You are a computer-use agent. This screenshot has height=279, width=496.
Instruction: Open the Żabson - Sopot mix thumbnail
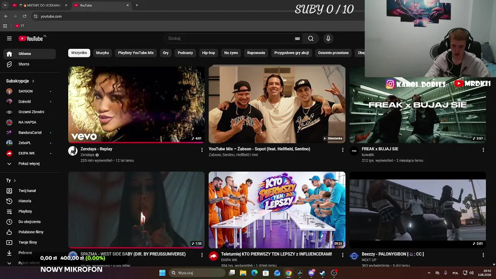277,105
